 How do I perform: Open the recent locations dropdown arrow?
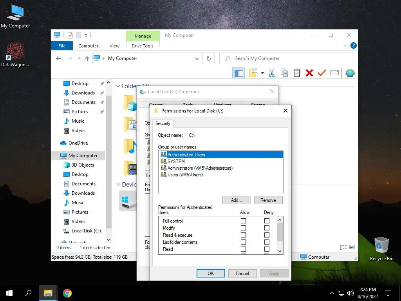tap(79, 58)
